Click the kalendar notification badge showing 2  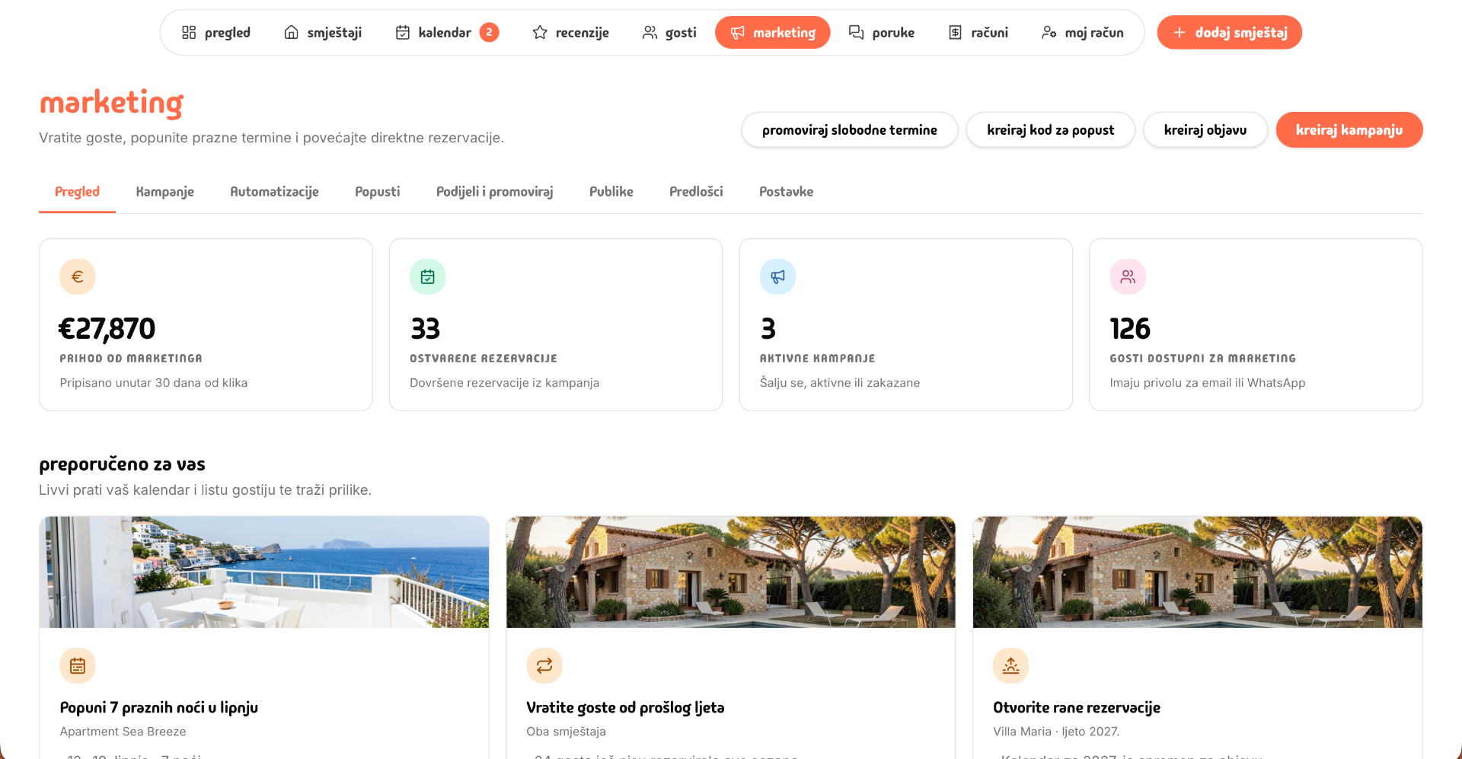(x=490, y=33)
